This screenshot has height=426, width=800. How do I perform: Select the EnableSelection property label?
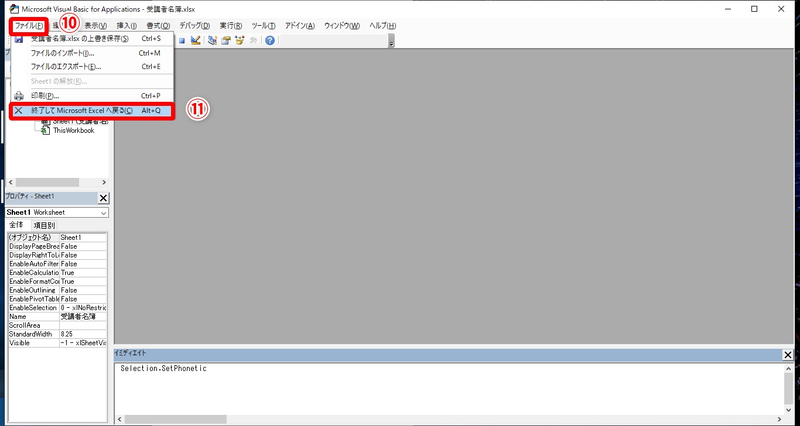click(x=33, y=308)
